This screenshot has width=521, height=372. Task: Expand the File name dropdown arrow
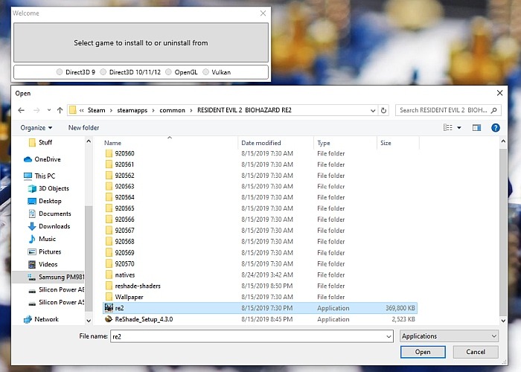pos(389,336)
